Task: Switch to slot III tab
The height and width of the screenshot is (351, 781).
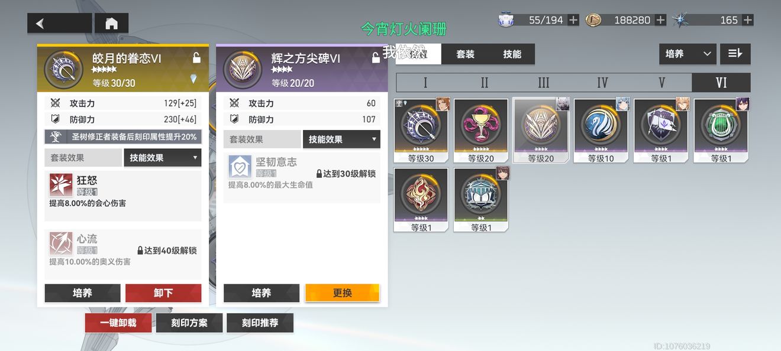Action: point(543,83)
